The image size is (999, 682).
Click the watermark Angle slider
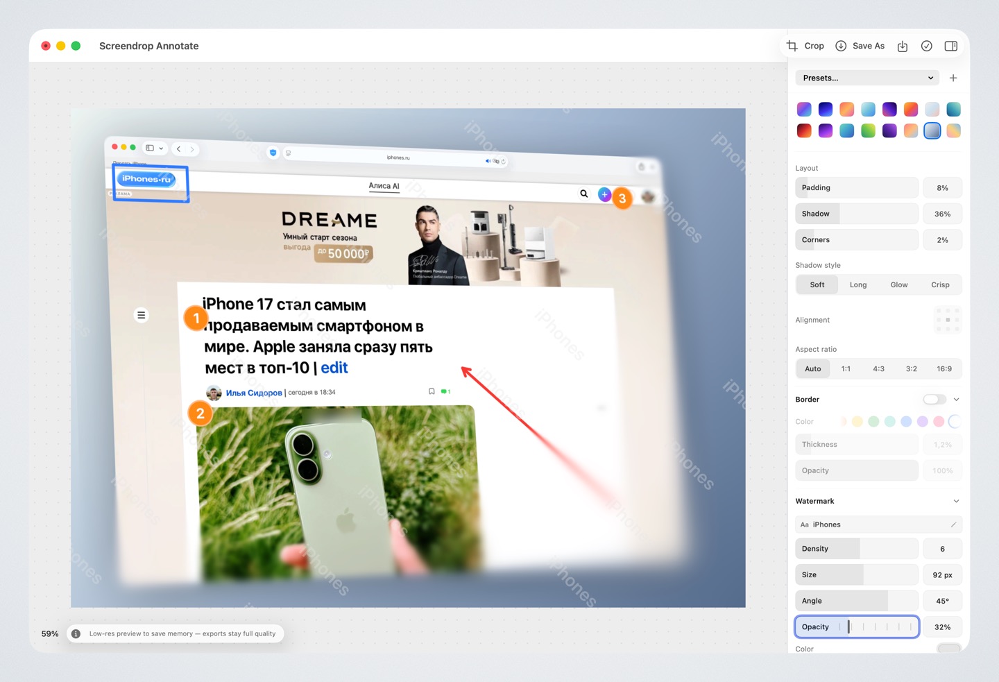[857, 601]
